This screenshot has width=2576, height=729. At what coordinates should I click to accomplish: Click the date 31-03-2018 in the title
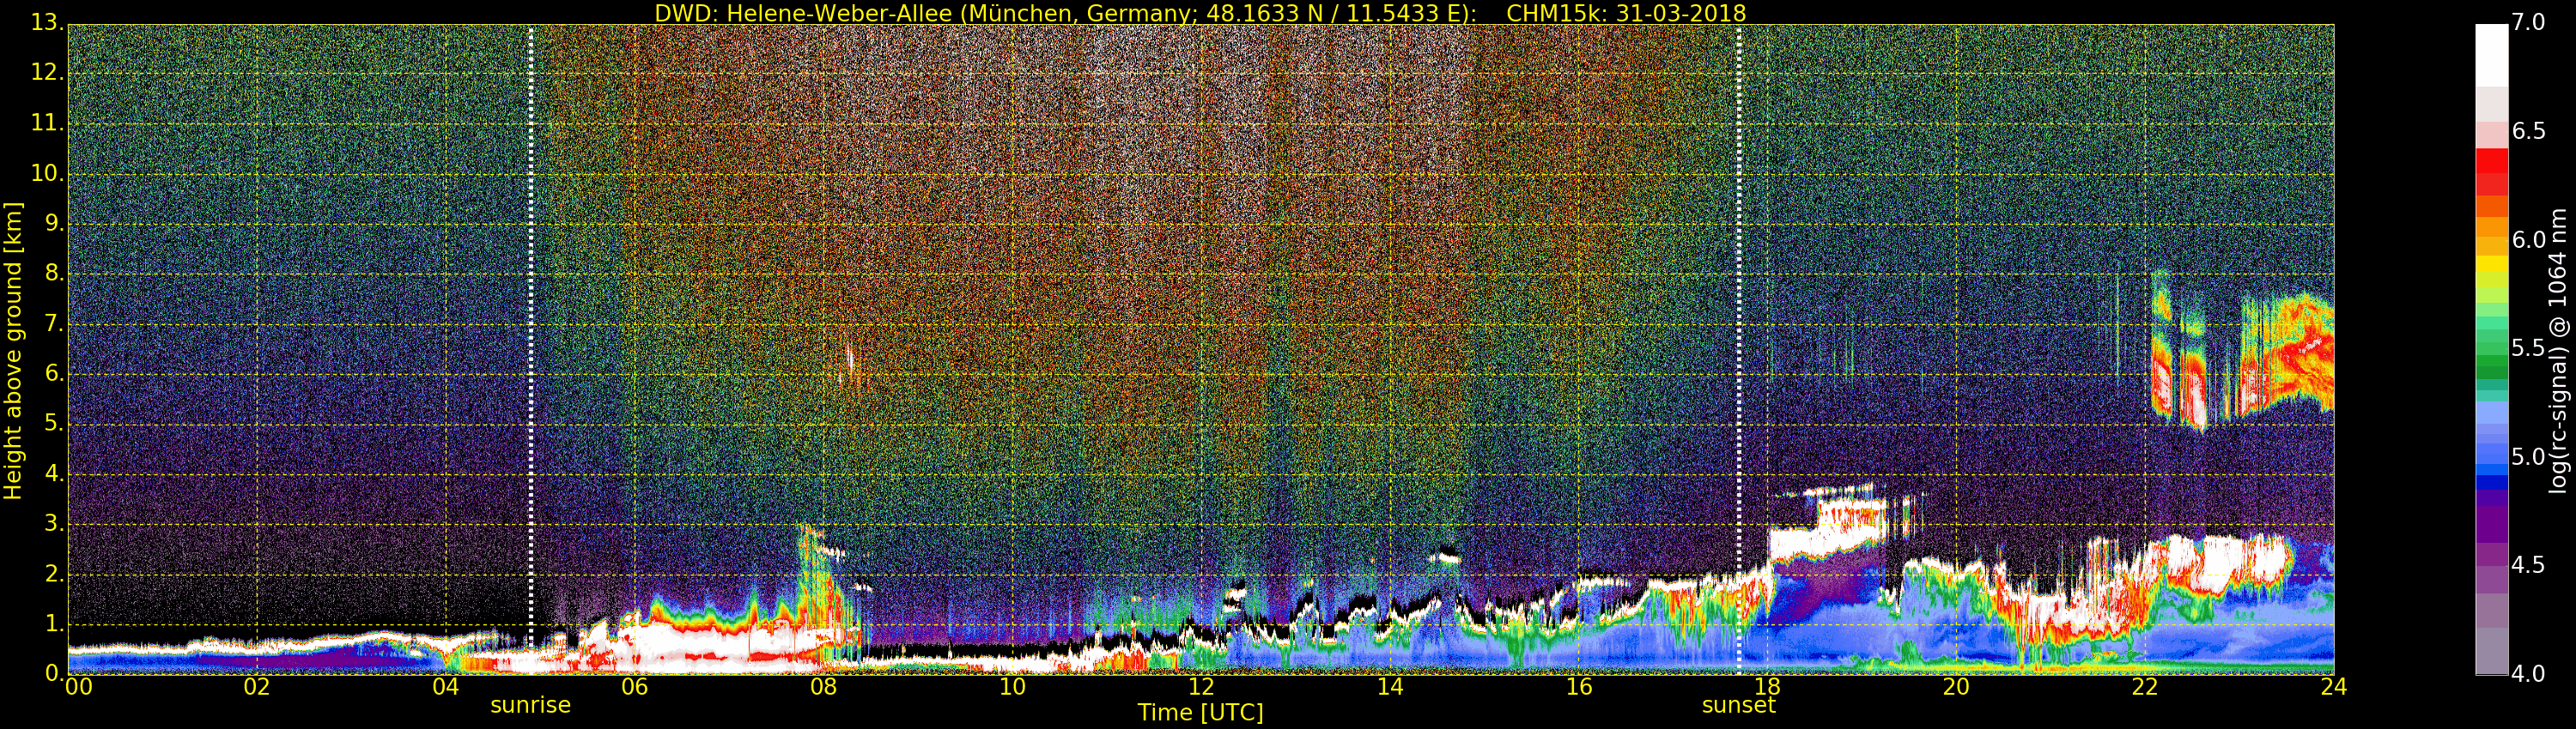tap(1680, 13)
